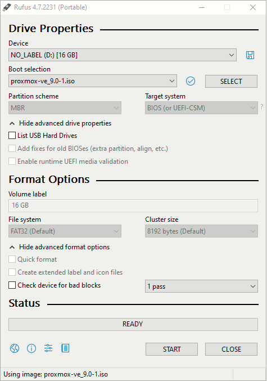267x381 pixels.
Task: Collapse Hide advanced drive properties
Action: point(60,123)
